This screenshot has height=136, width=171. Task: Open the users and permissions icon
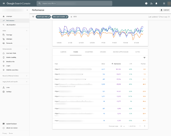click(151, 3)
